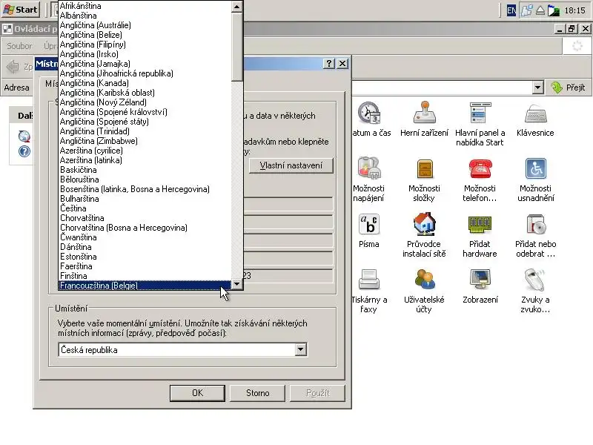Open the Soubor menu
The image size is (593, 445).
point(19,46)
